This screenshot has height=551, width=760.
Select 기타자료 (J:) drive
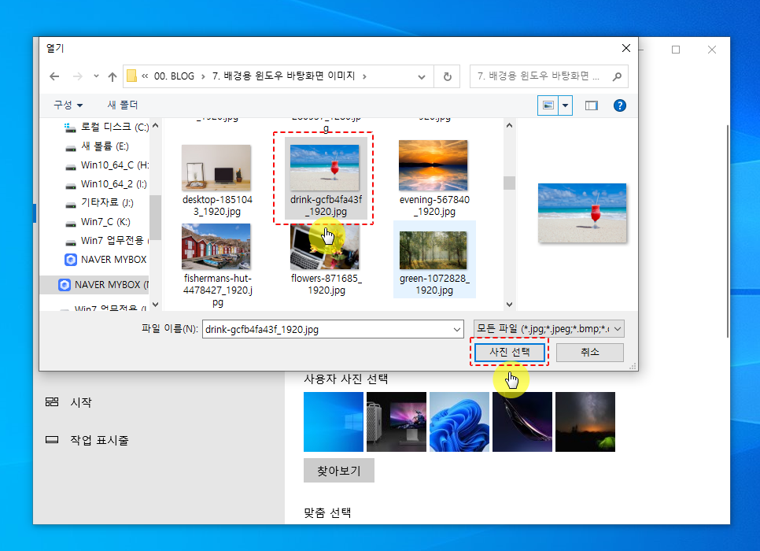(99, 203)
